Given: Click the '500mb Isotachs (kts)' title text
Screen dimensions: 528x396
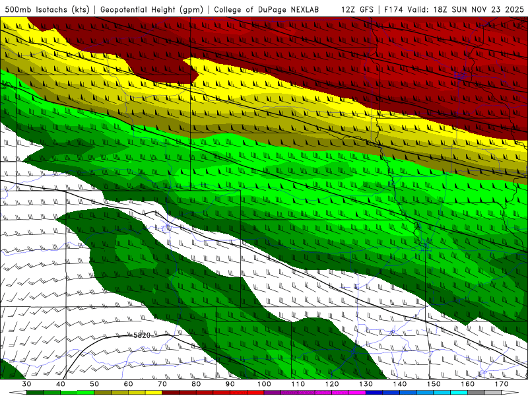Looking at the screenshot, I should click(48, 10).
